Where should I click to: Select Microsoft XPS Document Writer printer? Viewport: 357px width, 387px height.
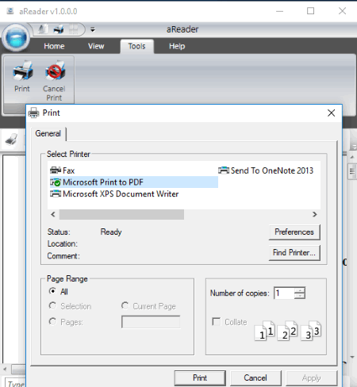(114, 193)
